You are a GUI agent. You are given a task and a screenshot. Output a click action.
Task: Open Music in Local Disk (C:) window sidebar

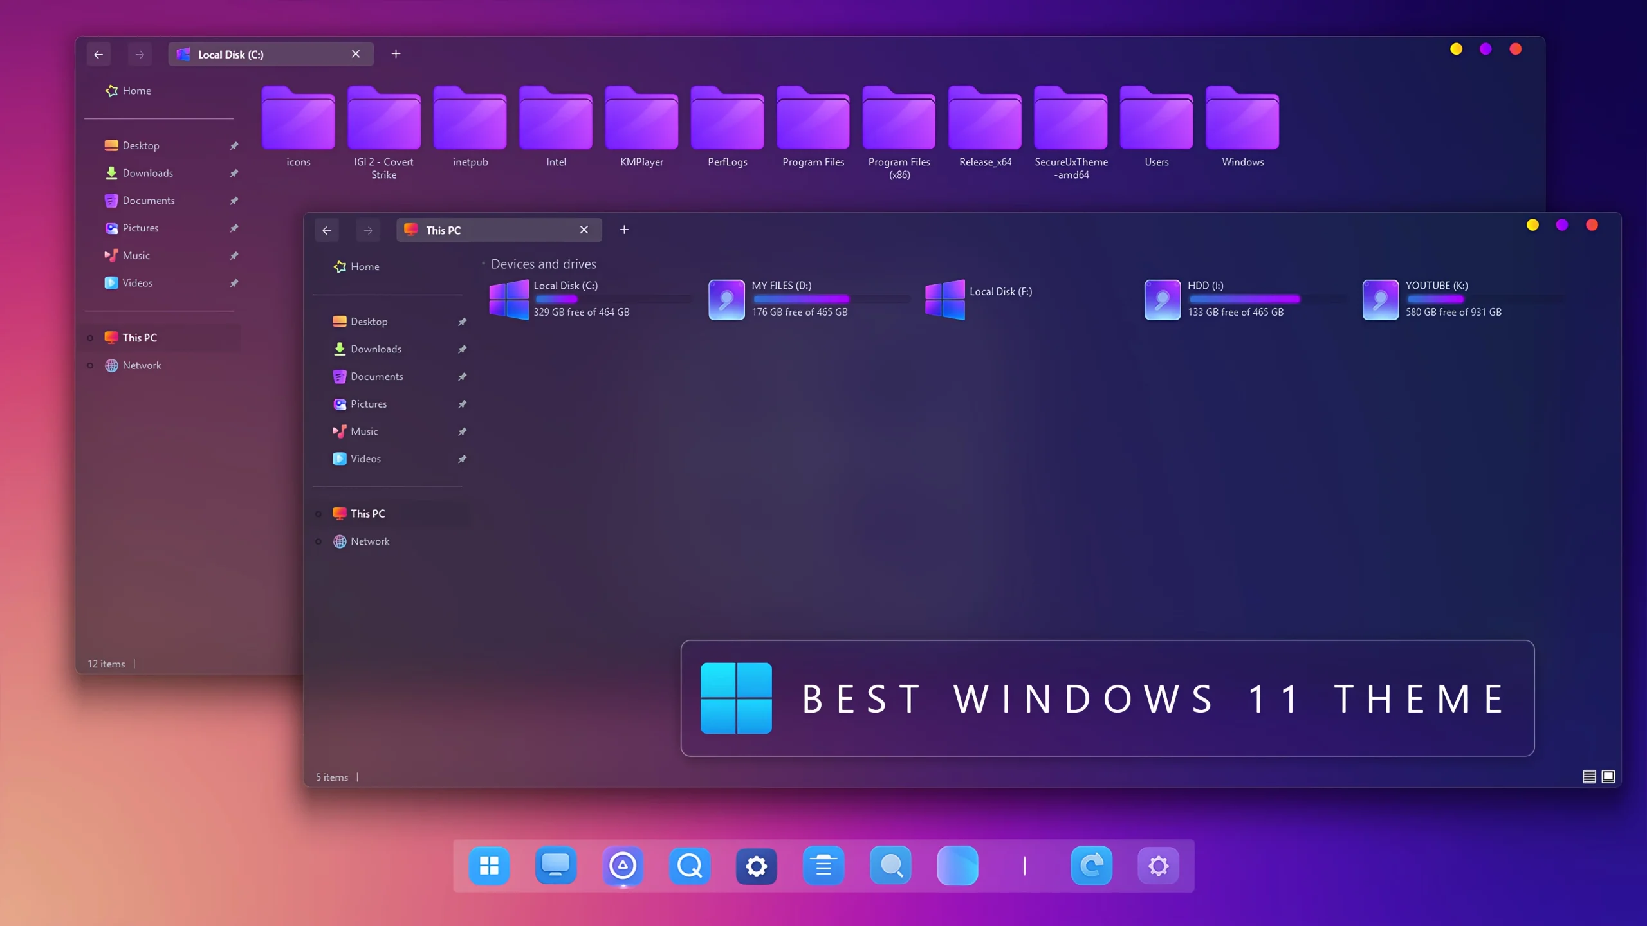(127, 255)
